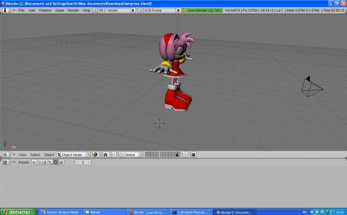Open the buttons window type selector

click(6, 162)
